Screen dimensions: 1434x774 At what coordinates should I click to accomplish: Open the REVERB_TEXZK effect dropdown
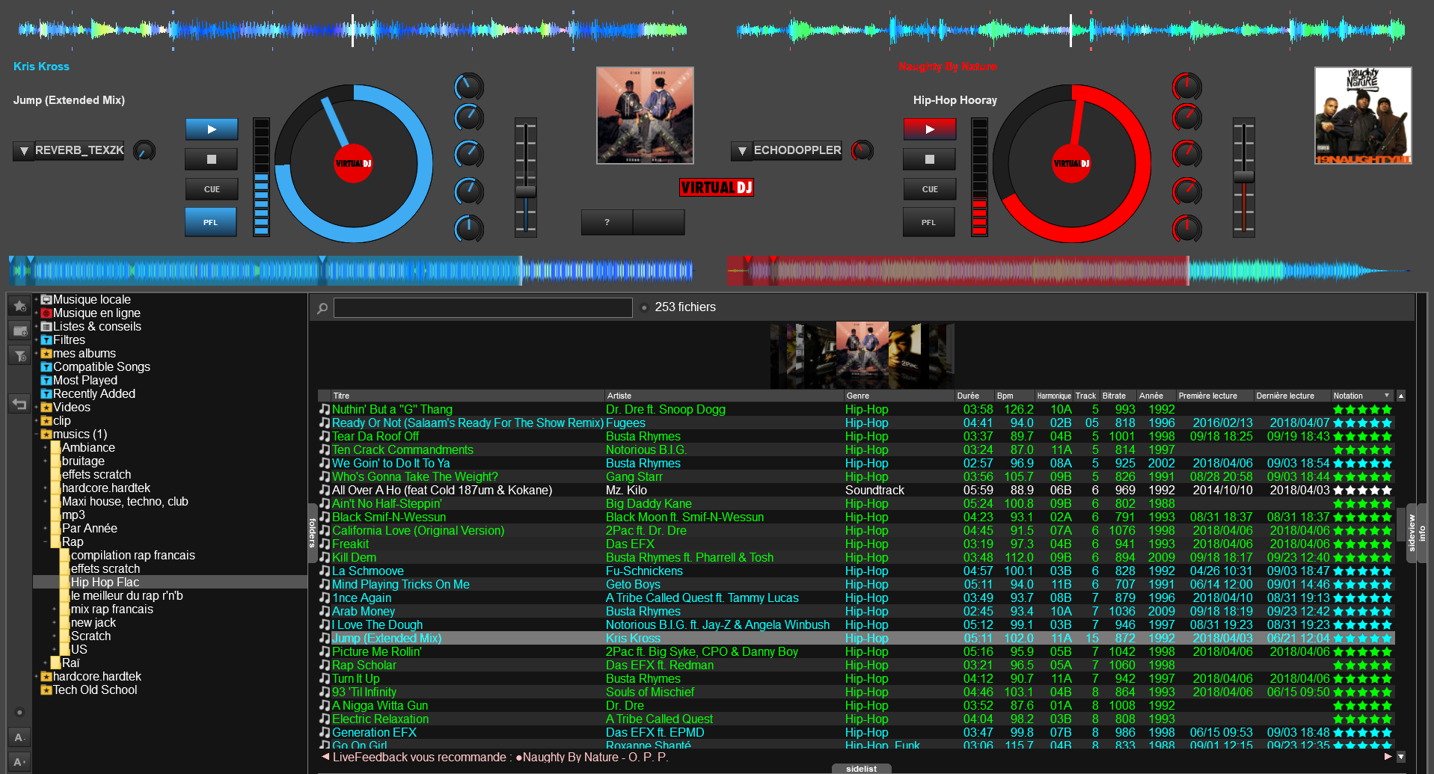tap(24, 151)
